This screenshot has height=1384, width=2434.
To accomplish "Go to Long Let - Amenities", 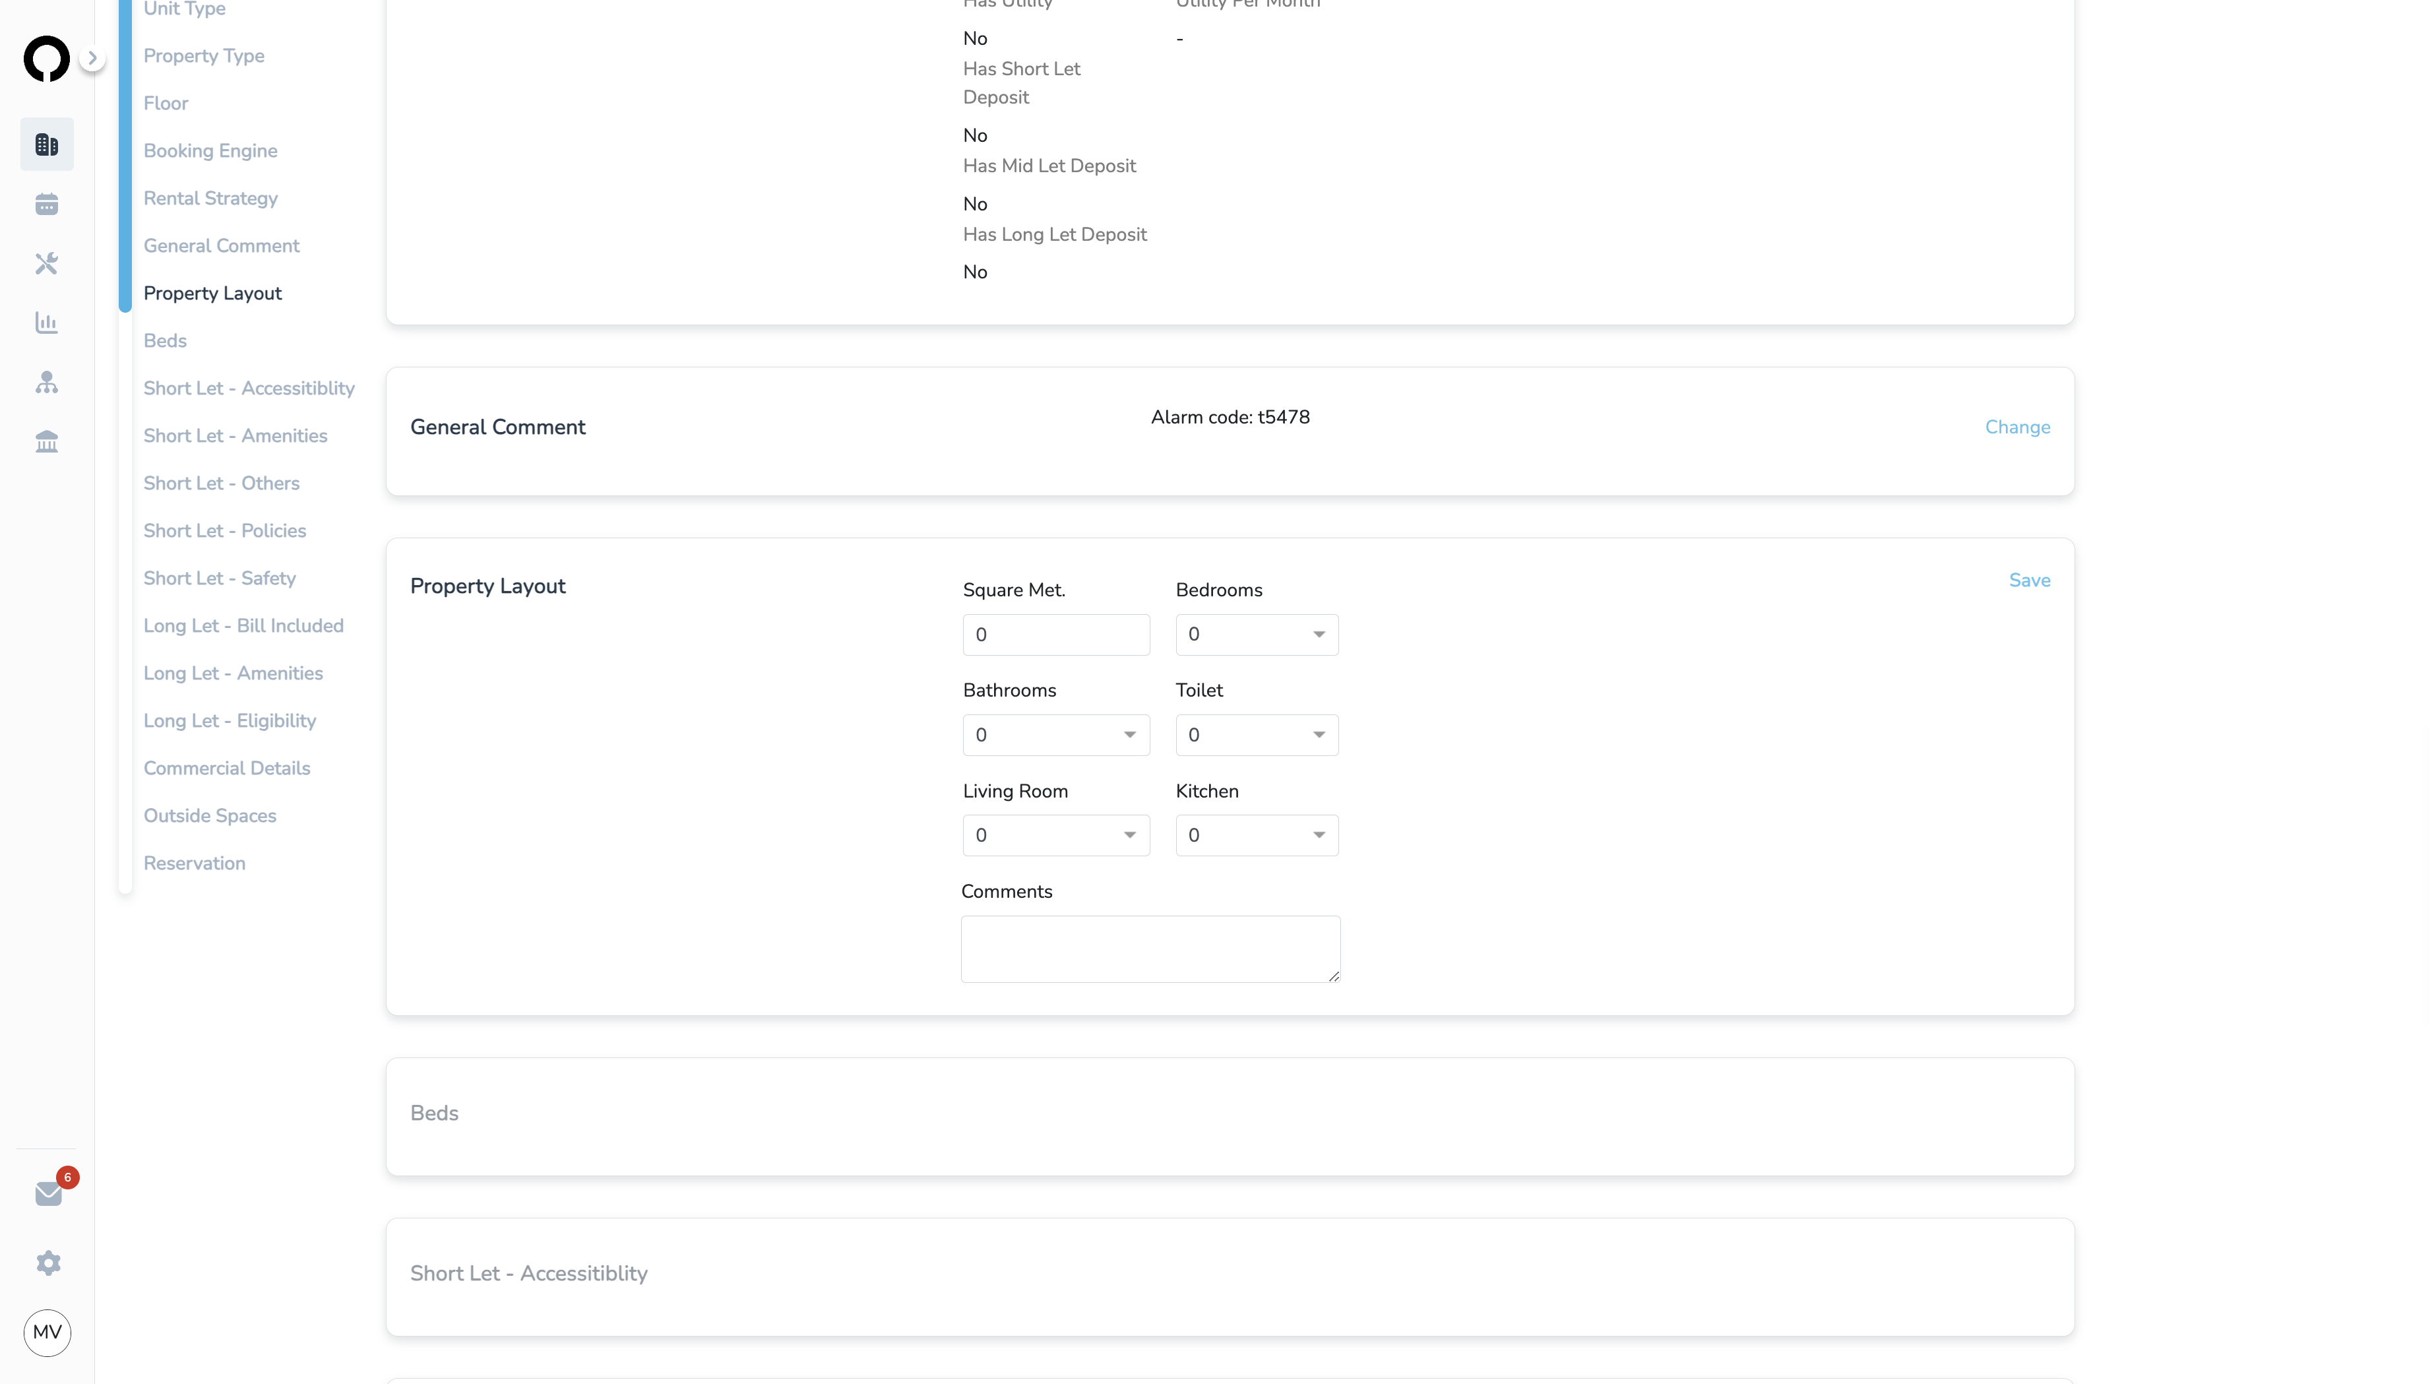I will coord(234,674).
